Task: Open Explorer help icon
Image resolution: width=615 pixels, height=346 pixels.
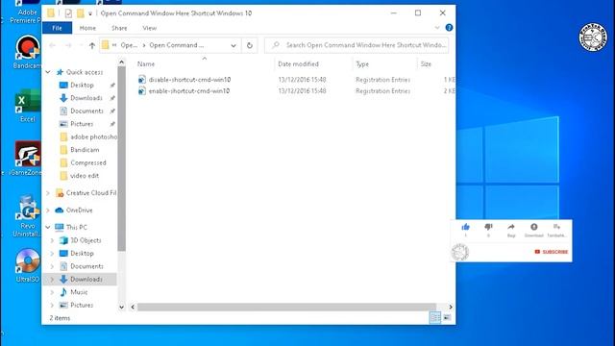Action: click(449, 28)
